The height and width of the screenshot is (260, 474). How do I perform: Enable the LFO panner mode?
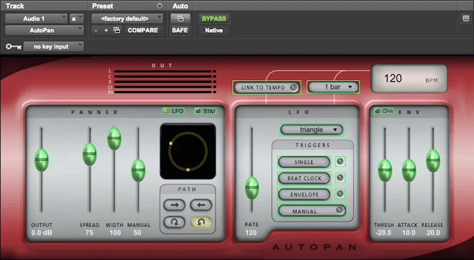(x=173, y=111)
